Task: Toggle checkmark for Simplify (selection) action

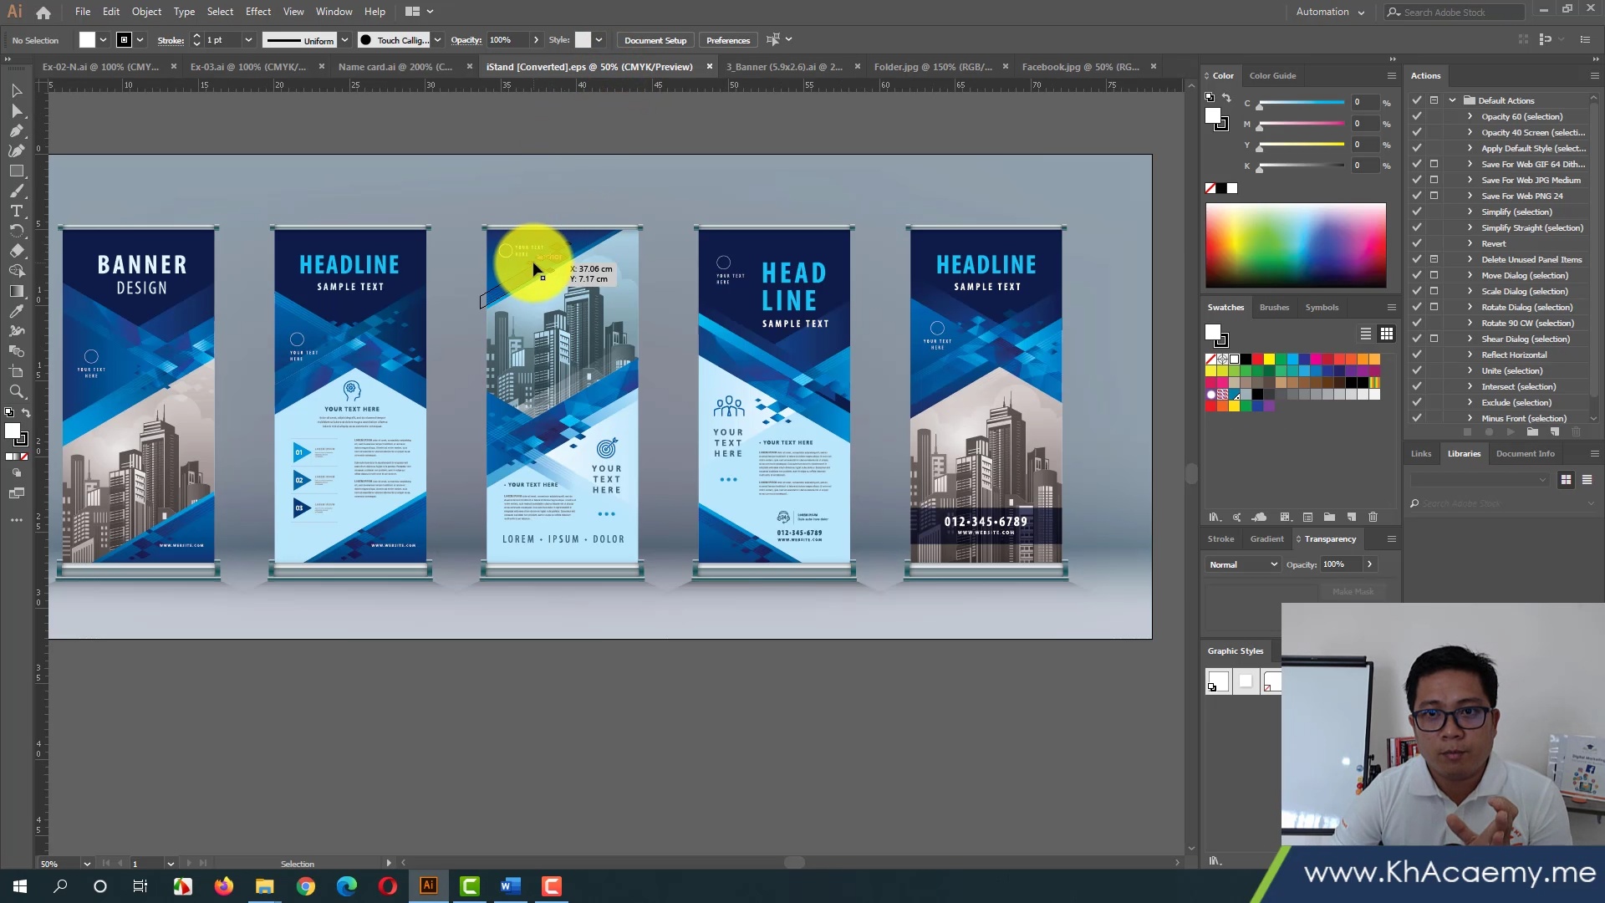Action: (1417, 212)
